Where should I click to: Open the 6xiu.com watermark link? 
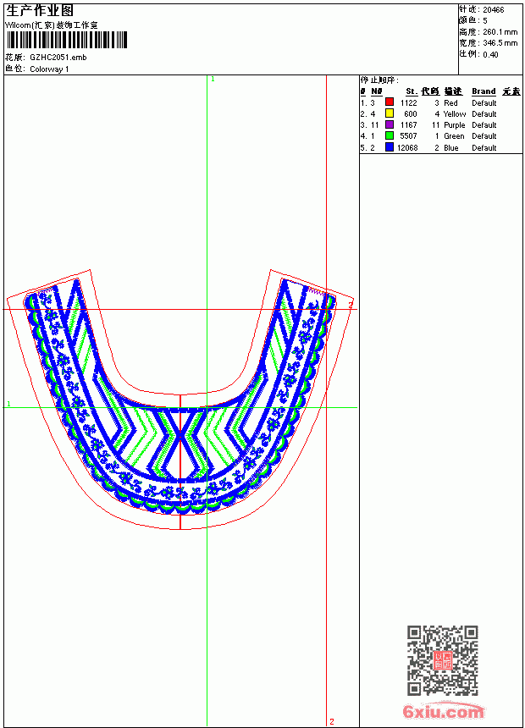coord(443,711)
